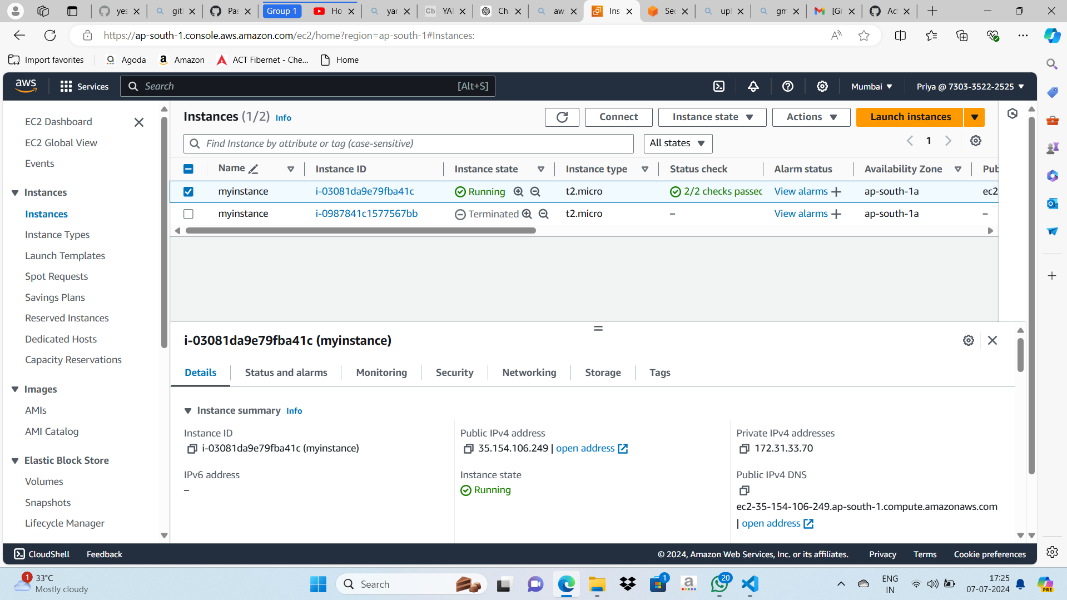Switch to the Networking tab
Image resolution: width=1067 pixels, height=600 pixels.
click(x=529, y=373)
